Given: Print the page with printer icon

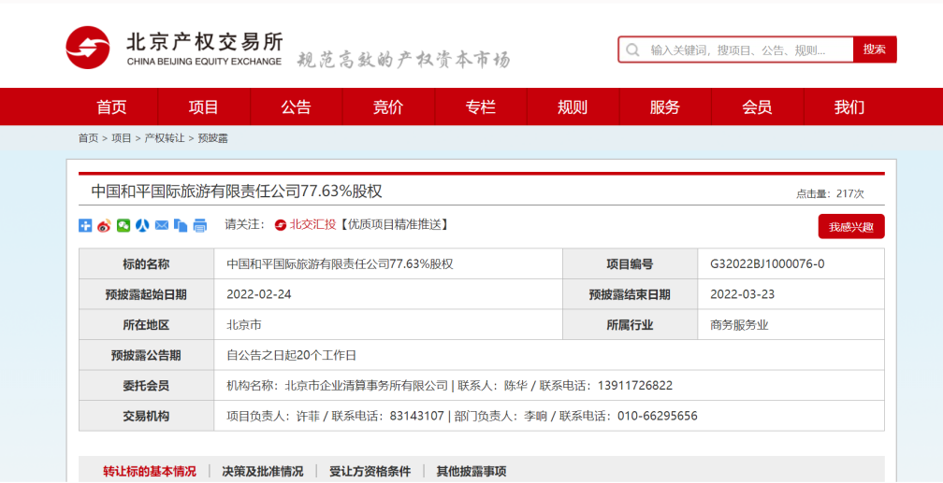Looking at the screenshot, I should (x=199, y=226).
